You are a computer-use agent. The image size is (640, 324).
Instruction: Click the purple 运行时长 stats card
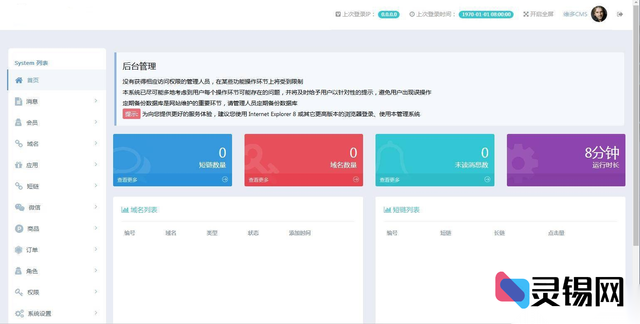(x=566, y=160)
